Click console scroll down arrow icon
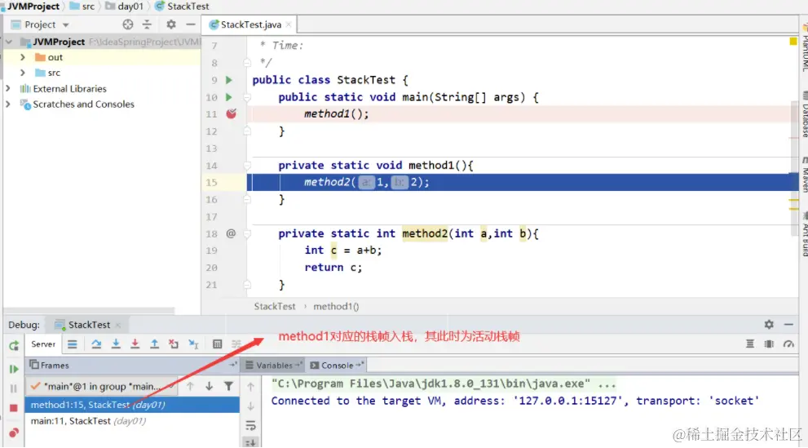Image resolution: width=808 pixels, height=448 pixels. click(250, 406)
